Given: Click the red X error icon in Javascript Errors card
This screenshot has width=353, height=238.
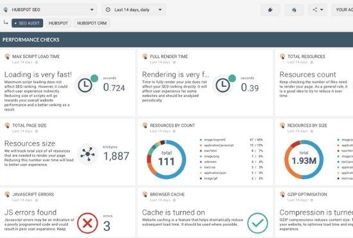Looking at the screenshot, I should point(87,223).
